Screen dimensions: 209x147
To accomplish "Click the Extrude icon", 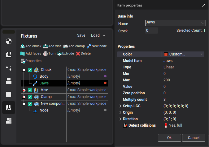I will [59, 54].
